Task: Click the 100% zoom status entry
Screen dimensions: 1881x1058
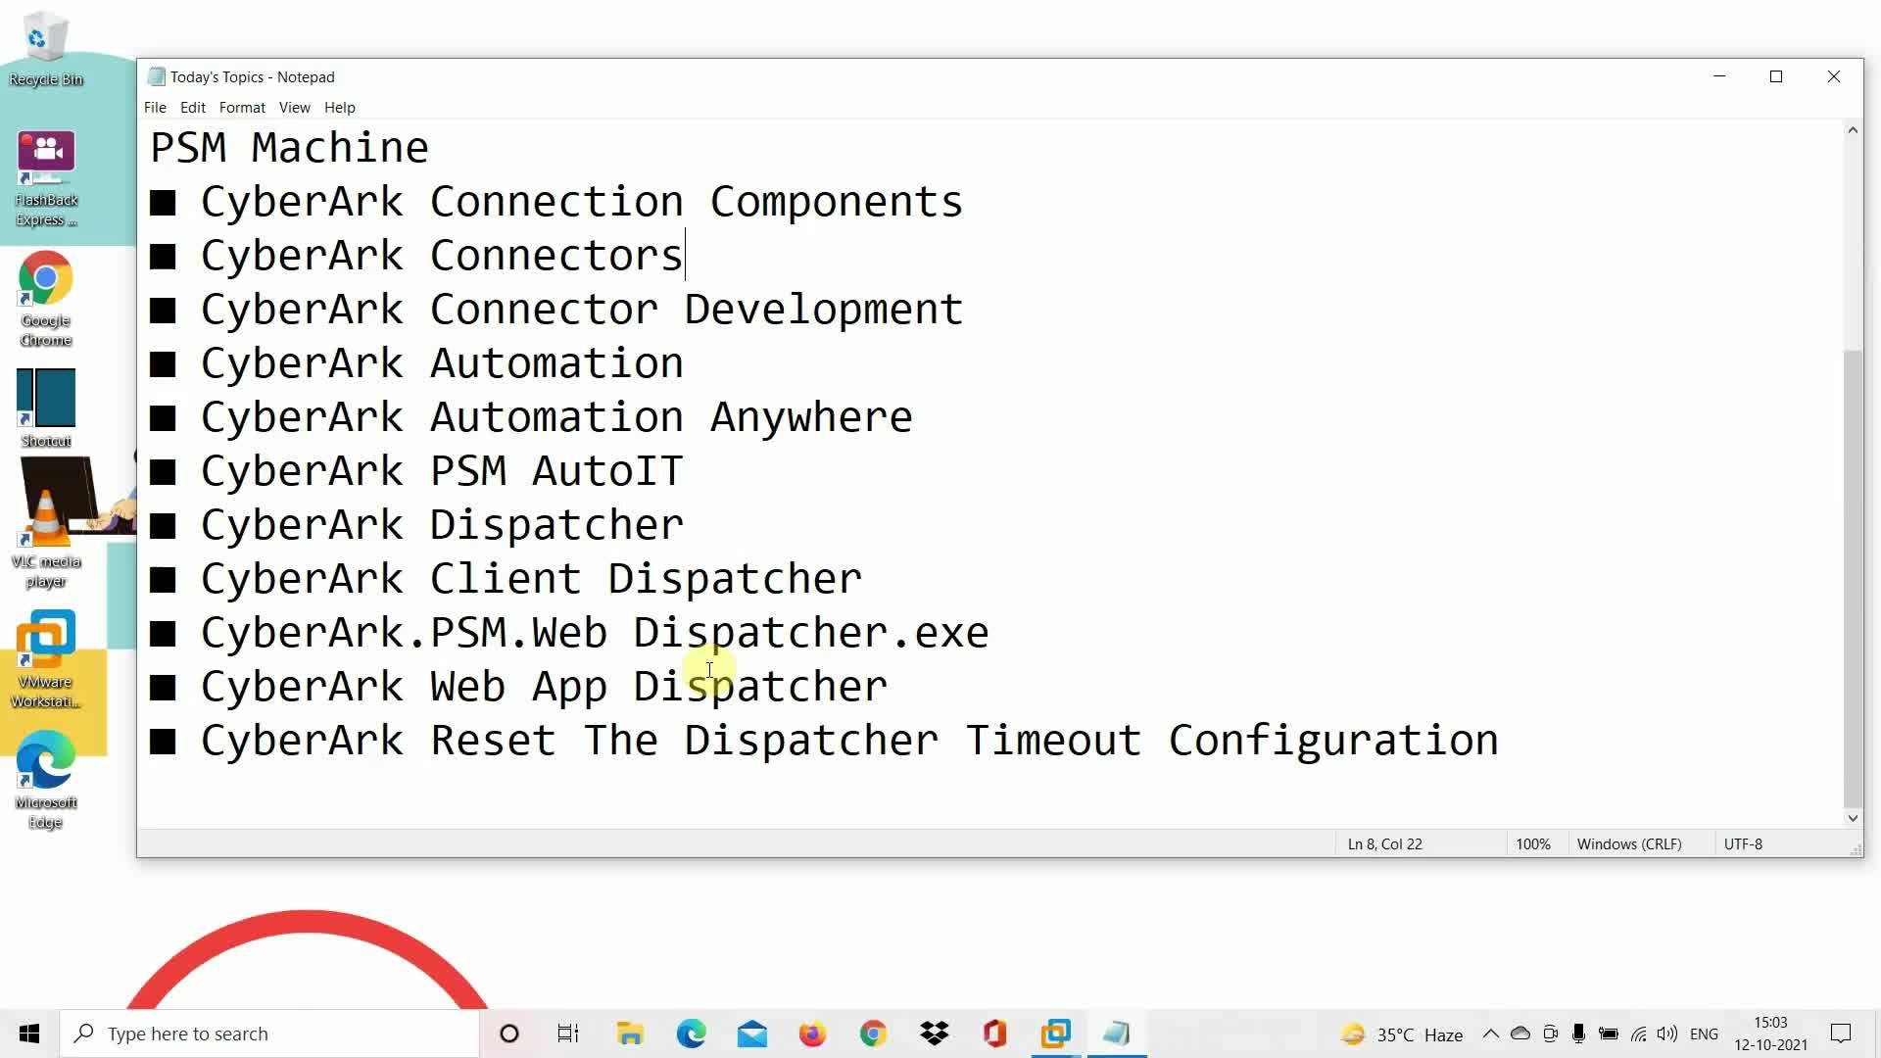Action: (1533, 844)
